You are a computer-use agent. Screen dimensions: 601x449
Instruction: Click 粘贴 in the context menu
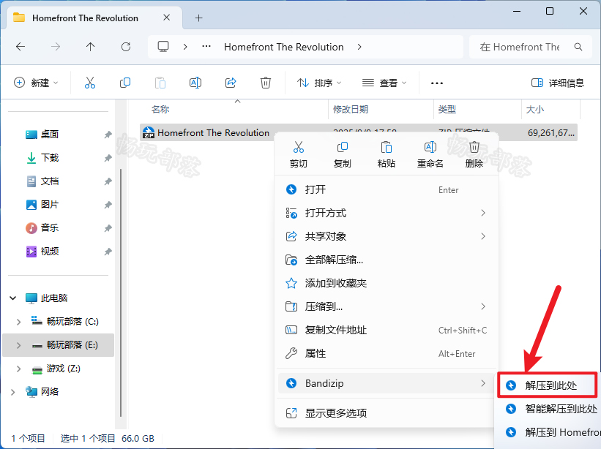386,154
